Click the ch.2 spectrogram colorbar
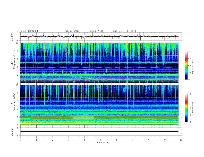204x157 pixels. coord(186,108)
